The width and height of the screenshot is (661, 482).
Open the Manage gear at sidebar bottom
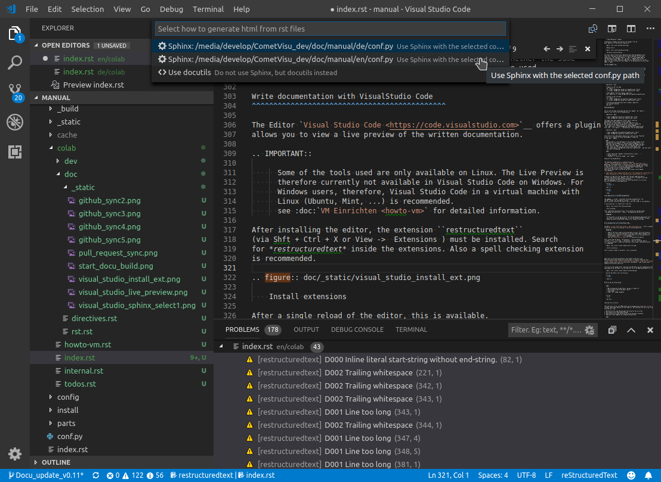coord(15,454)
